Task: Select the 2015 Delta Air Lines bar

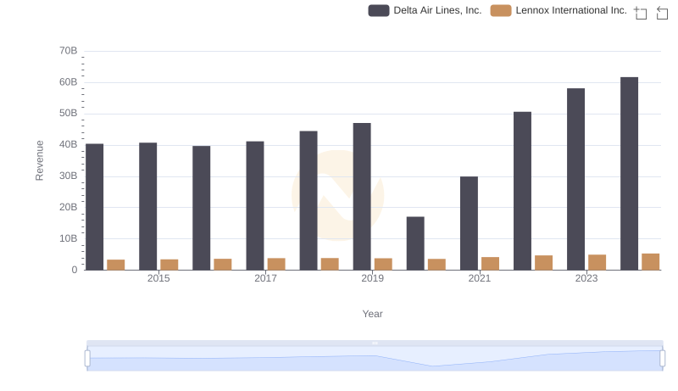Action: (x=147, y=206)
